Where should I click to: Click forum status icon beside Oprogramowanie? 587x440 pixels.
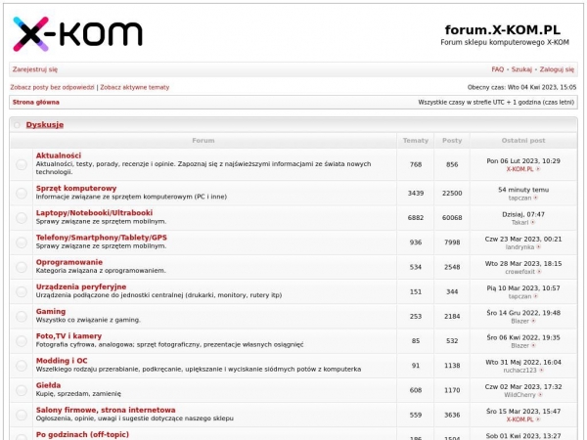22,267
